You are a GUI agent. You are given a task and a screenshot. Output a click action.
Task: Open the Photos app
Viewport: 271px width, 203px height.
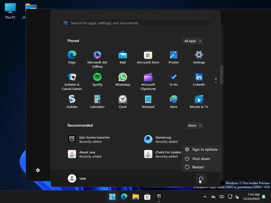pyautogui.click(x=174, y=57)
